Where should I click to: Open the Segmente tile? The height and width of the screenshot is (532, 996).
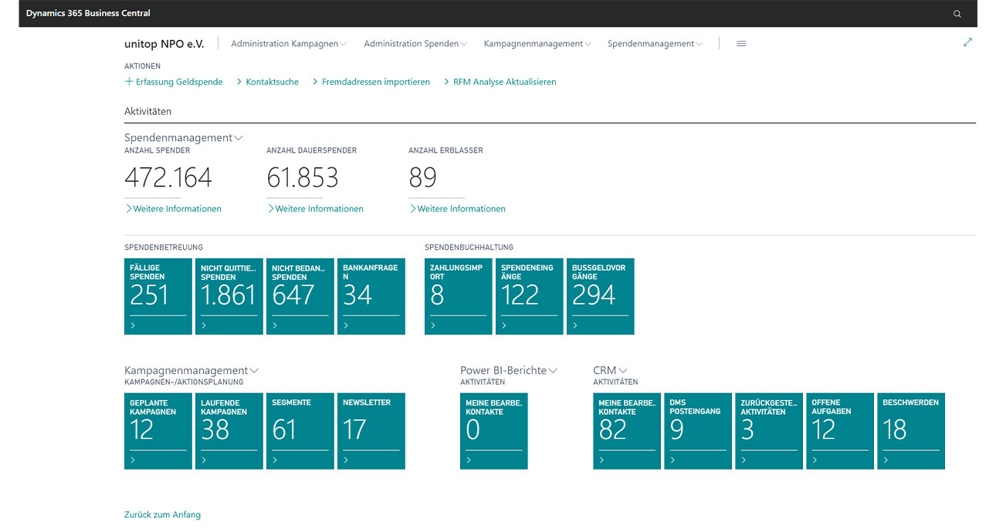[300, 430]
